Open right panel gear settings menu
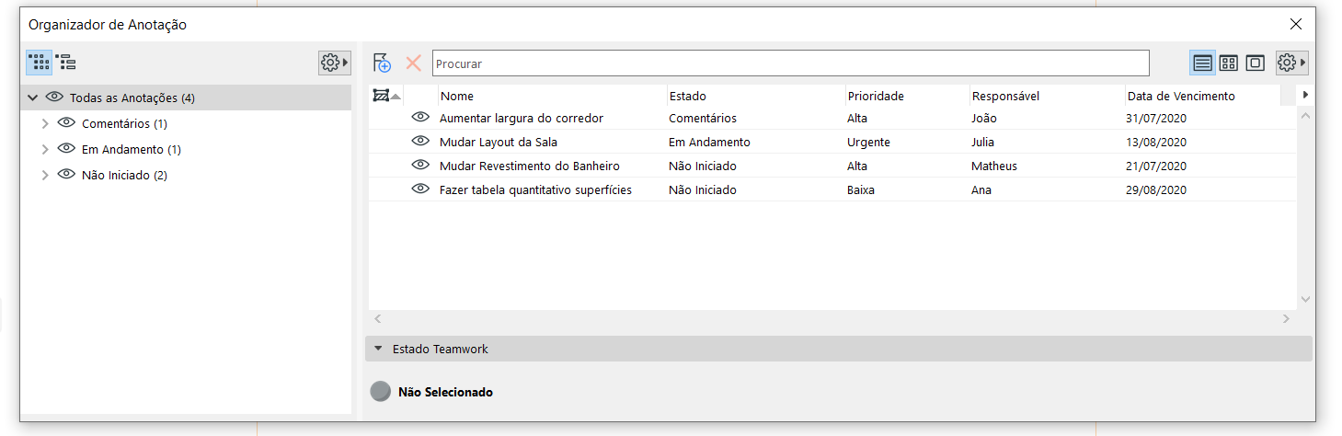This screenshot has width=1342, height=436. tap(1291, 63)
